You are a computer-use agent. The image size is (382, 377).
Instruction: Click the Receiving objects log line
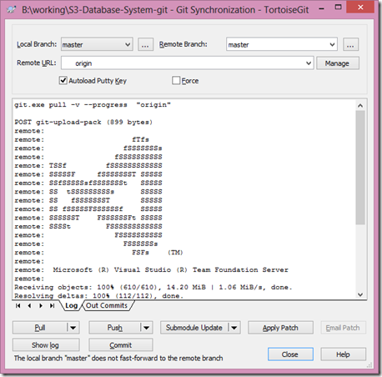(153, 287)
